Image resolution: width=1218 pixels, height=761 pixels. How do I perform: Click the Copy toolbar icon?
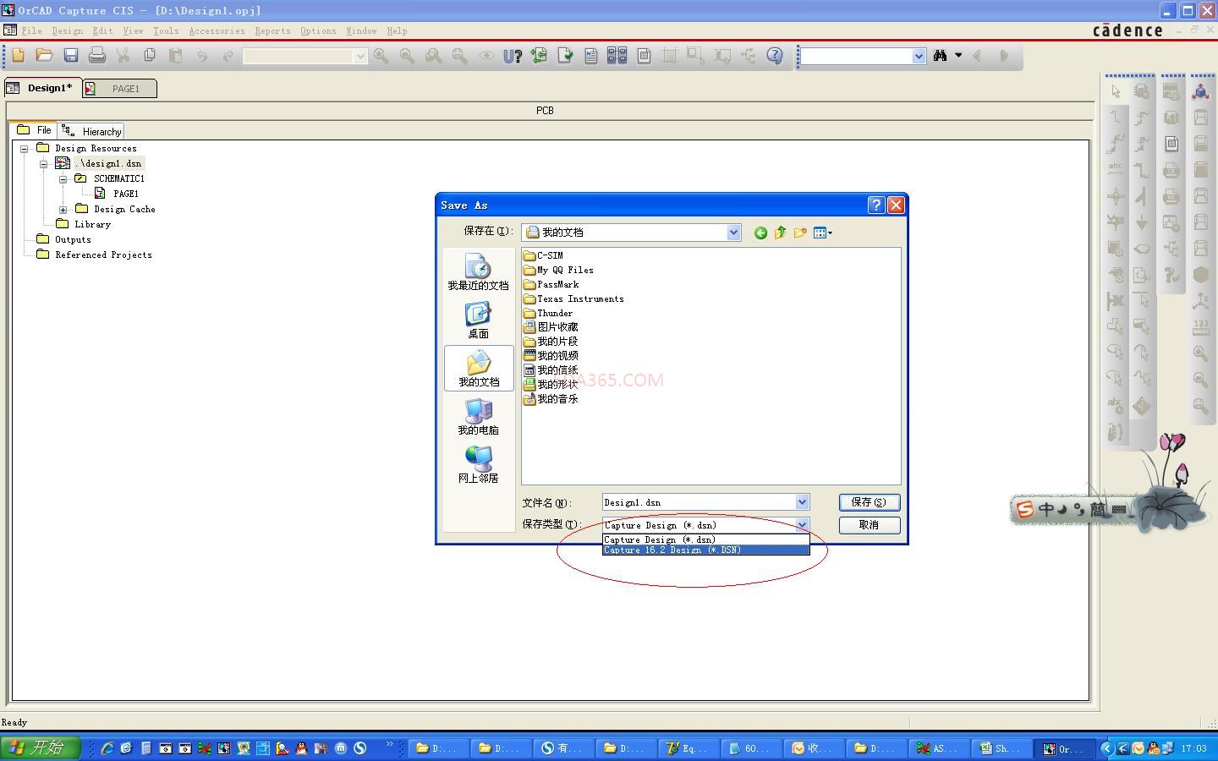point(150,56)
